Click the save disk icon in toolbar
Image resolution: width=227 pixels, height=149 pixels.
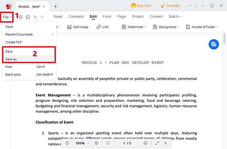click(x=21, y=17)
